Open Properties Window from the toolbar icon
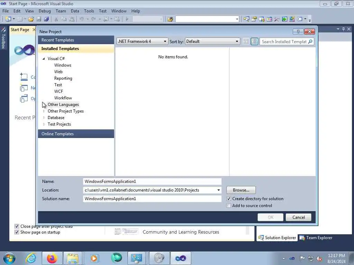Screen dimensions: 354x265 click(x=254, y=19)
